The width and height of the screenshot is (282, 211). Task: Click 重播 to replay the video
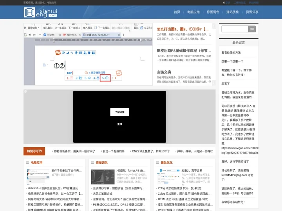119,124
